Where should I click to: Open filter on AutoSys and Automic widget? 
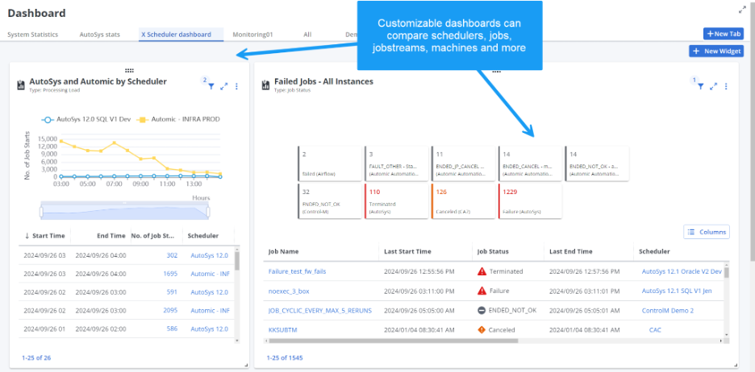point(210,86)
